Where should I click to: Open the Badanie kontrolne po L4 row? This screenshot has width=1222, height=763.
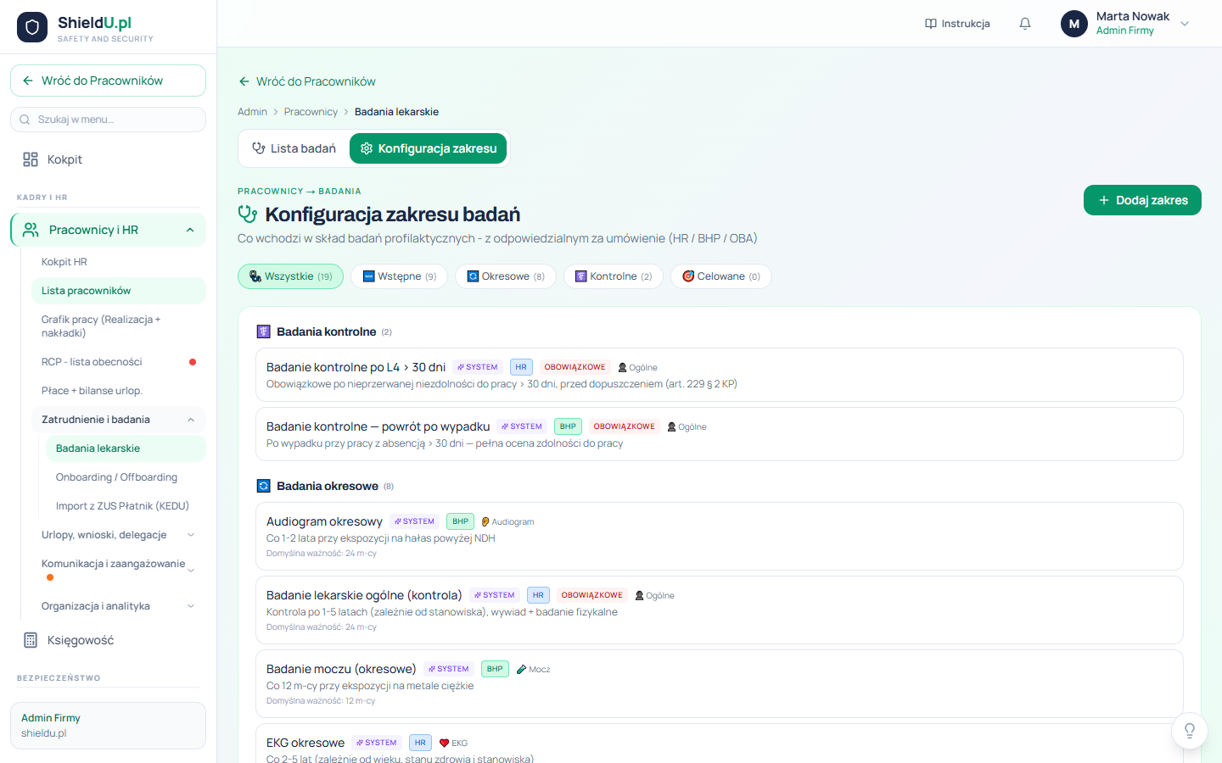(x=720, y=375)
